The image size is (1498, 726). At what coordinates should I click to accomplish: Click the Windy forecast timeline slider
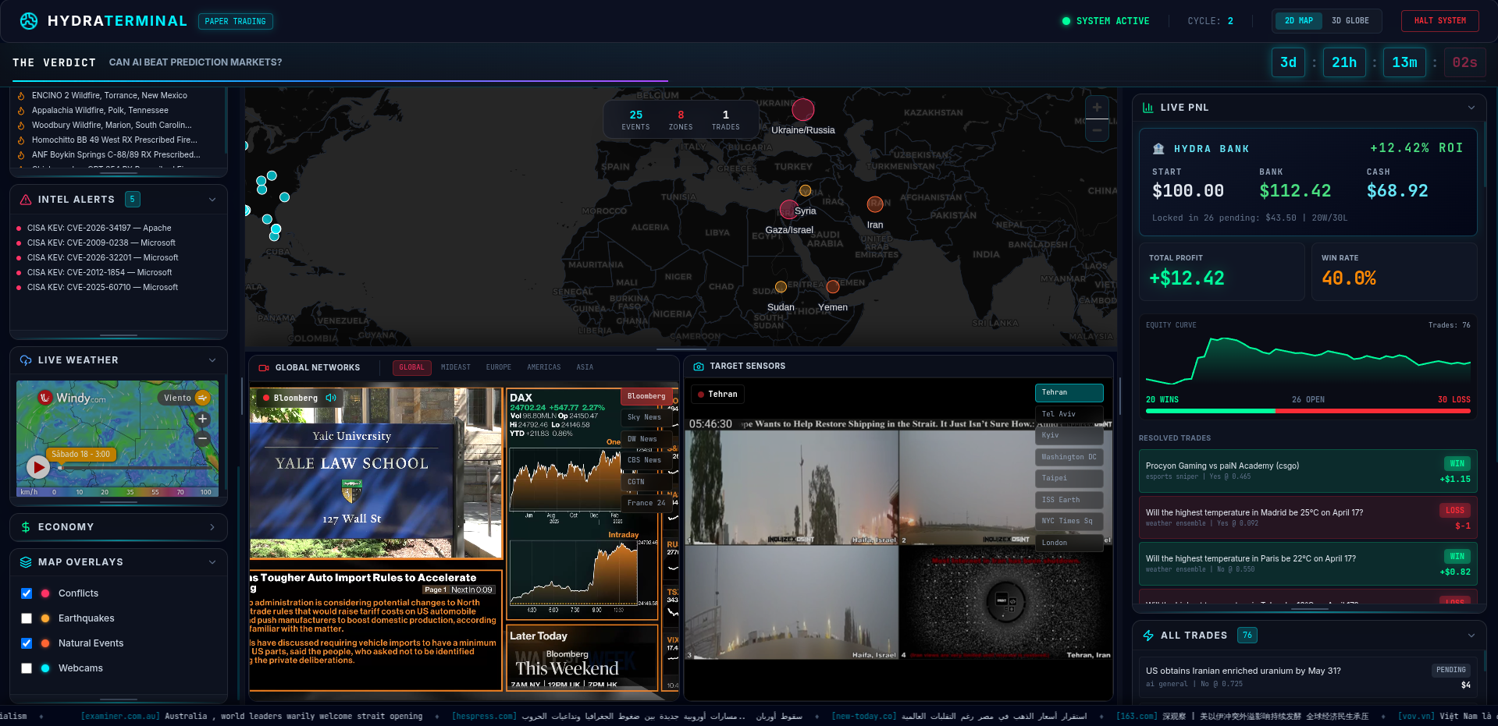tap(134, 468)
